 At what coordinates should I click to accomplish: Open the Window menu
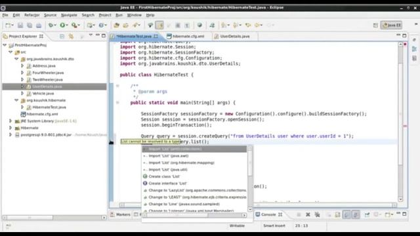(x=134, y=15)
